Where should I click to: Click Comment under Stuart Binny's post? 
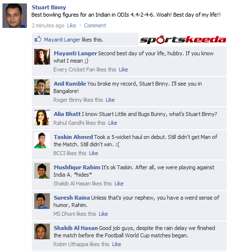pos(95,25)
